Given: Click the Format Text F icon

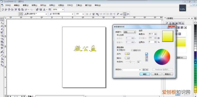Looking at the screenshot, I should pos(118,14).
